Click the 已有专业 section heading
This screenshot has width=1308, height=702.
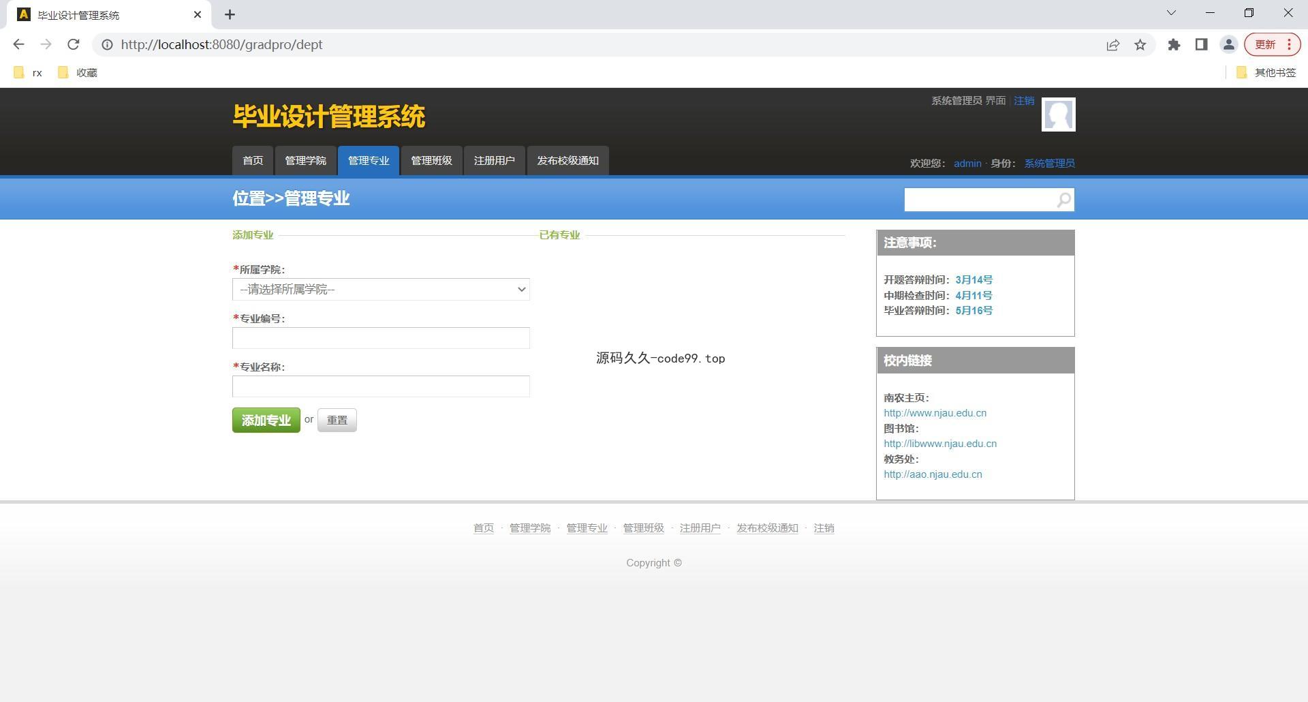tap(559, 235)
